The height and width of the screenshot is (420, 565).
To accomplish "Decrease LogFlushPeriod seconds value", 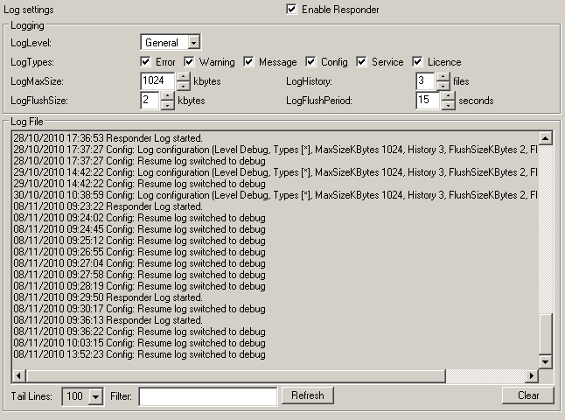I will 448,106.
